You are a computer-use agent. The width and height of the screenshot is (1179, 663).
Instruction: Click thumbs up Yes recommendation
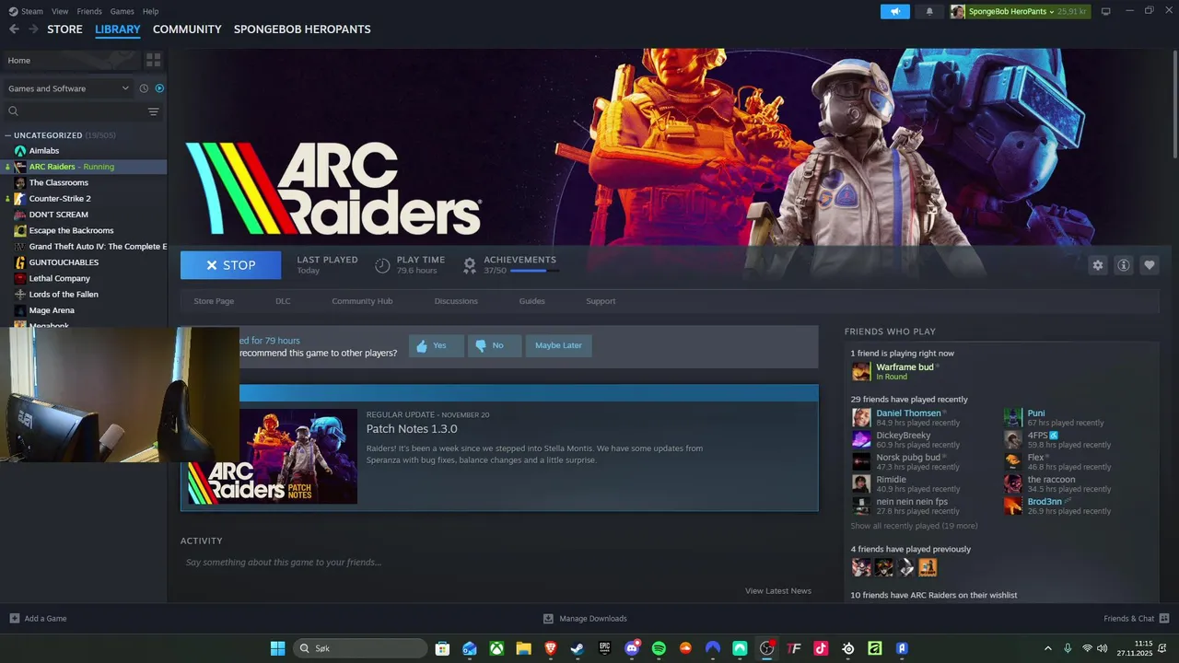436,345
